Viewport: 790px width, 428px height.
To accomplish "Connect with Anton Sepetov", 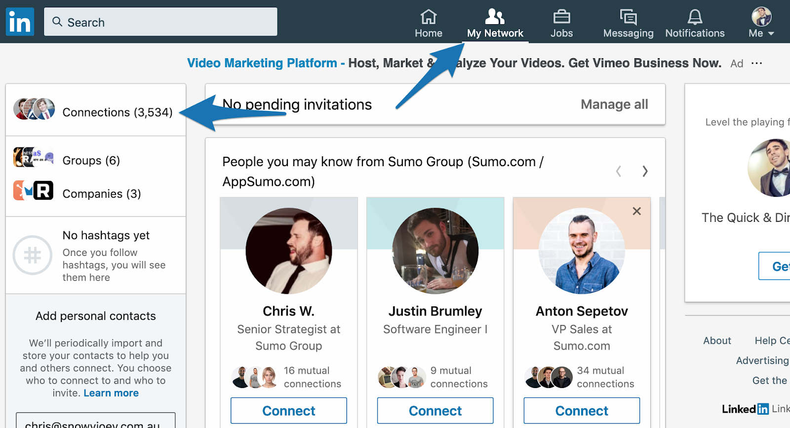I will click(582, 411).
